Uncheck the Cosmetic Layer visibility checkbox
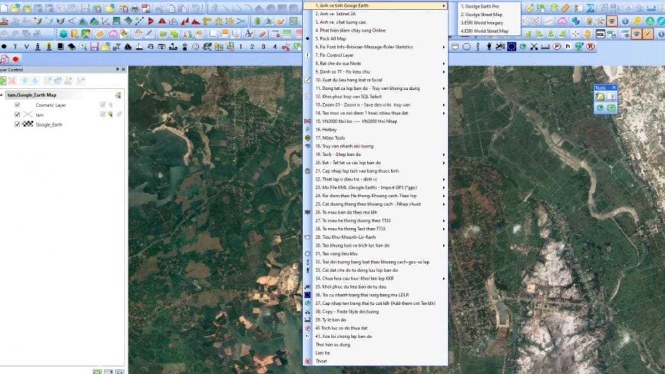 tap(17, 105)
